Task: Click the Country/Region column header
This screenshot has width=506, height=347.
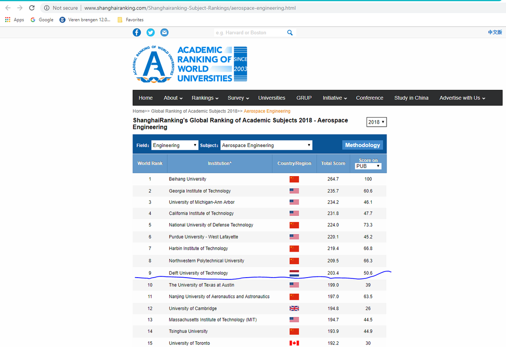Action: [x=294, y=164]
